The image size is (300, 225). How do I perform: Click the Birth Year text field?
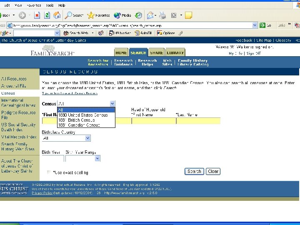point(53,159)
